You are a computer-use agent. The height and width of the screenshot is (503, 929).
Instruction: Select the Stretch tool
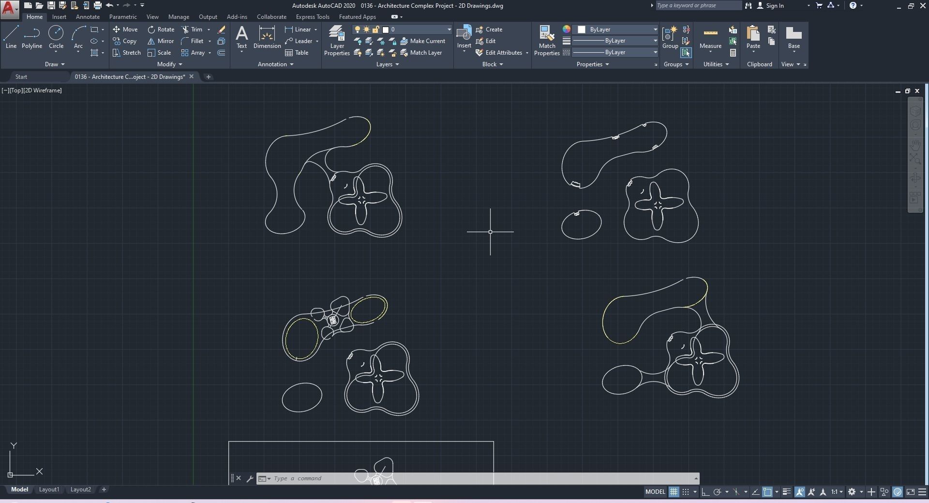click(127, 53)
